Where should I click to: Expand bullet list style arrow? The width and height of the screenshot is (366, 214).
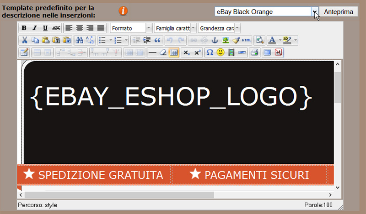coord(111,40)
